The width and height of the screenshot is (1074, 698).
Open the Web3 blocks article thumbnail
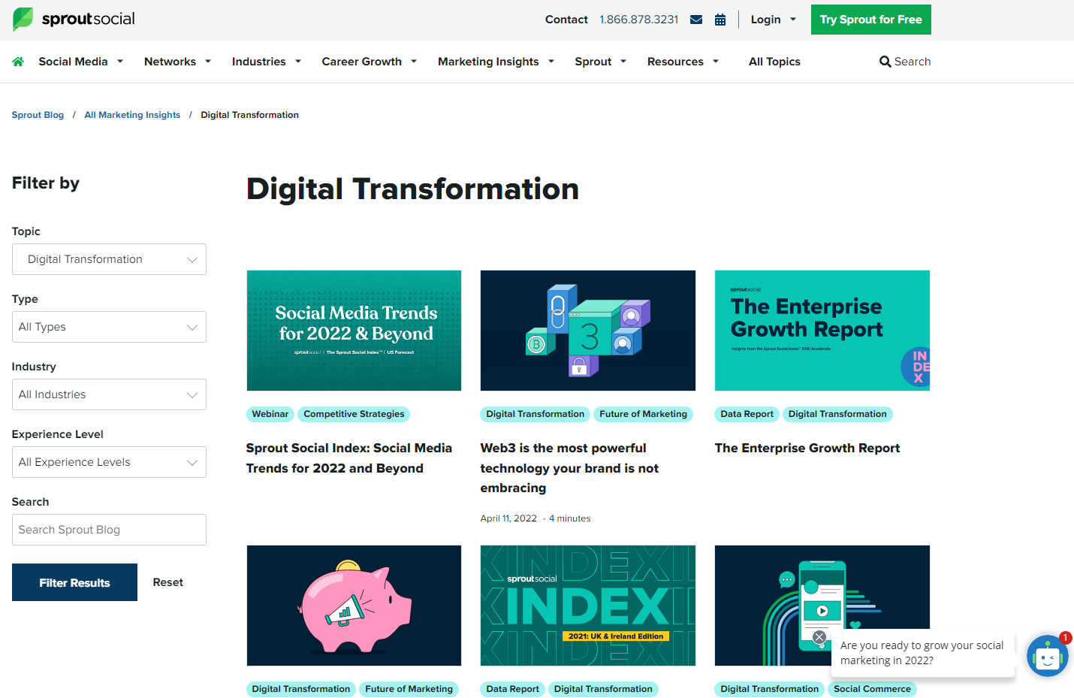coord(588,331)
